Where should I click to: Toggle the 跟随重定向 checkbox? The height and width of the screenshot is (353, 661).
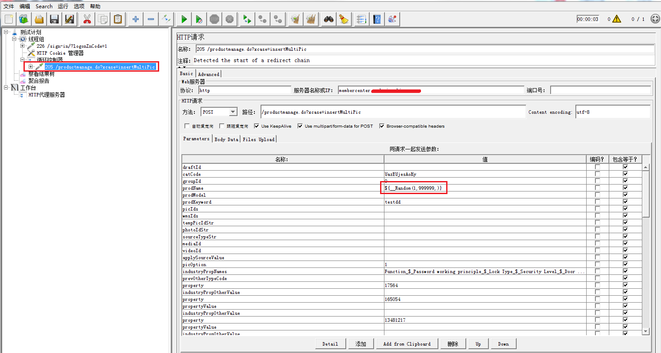[222, 126]
